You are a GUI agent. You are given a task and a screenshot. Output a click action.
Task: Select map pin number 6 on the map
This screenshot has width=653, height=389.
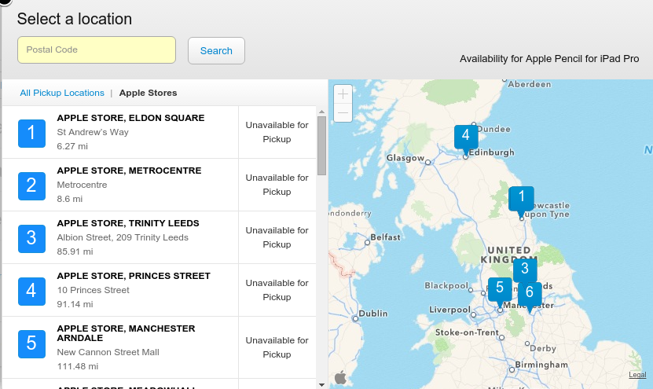pyautogui.click(x=530, y=293)
